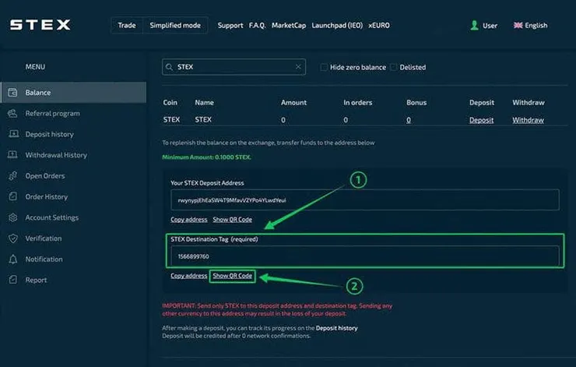Clear the STEX search with the X icon
Image resolution: width=576 pixels, height=367 pixels.
pyautogui.click(x=298, y=67)
